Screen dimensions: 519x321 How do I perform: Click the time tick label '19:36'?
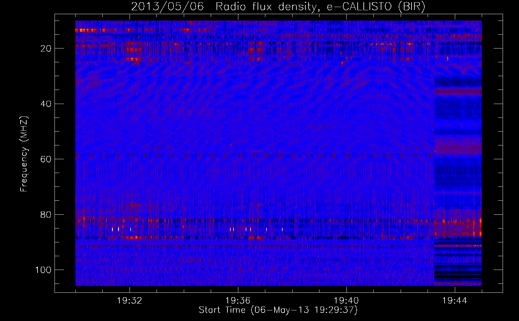(x=238, y=301)
